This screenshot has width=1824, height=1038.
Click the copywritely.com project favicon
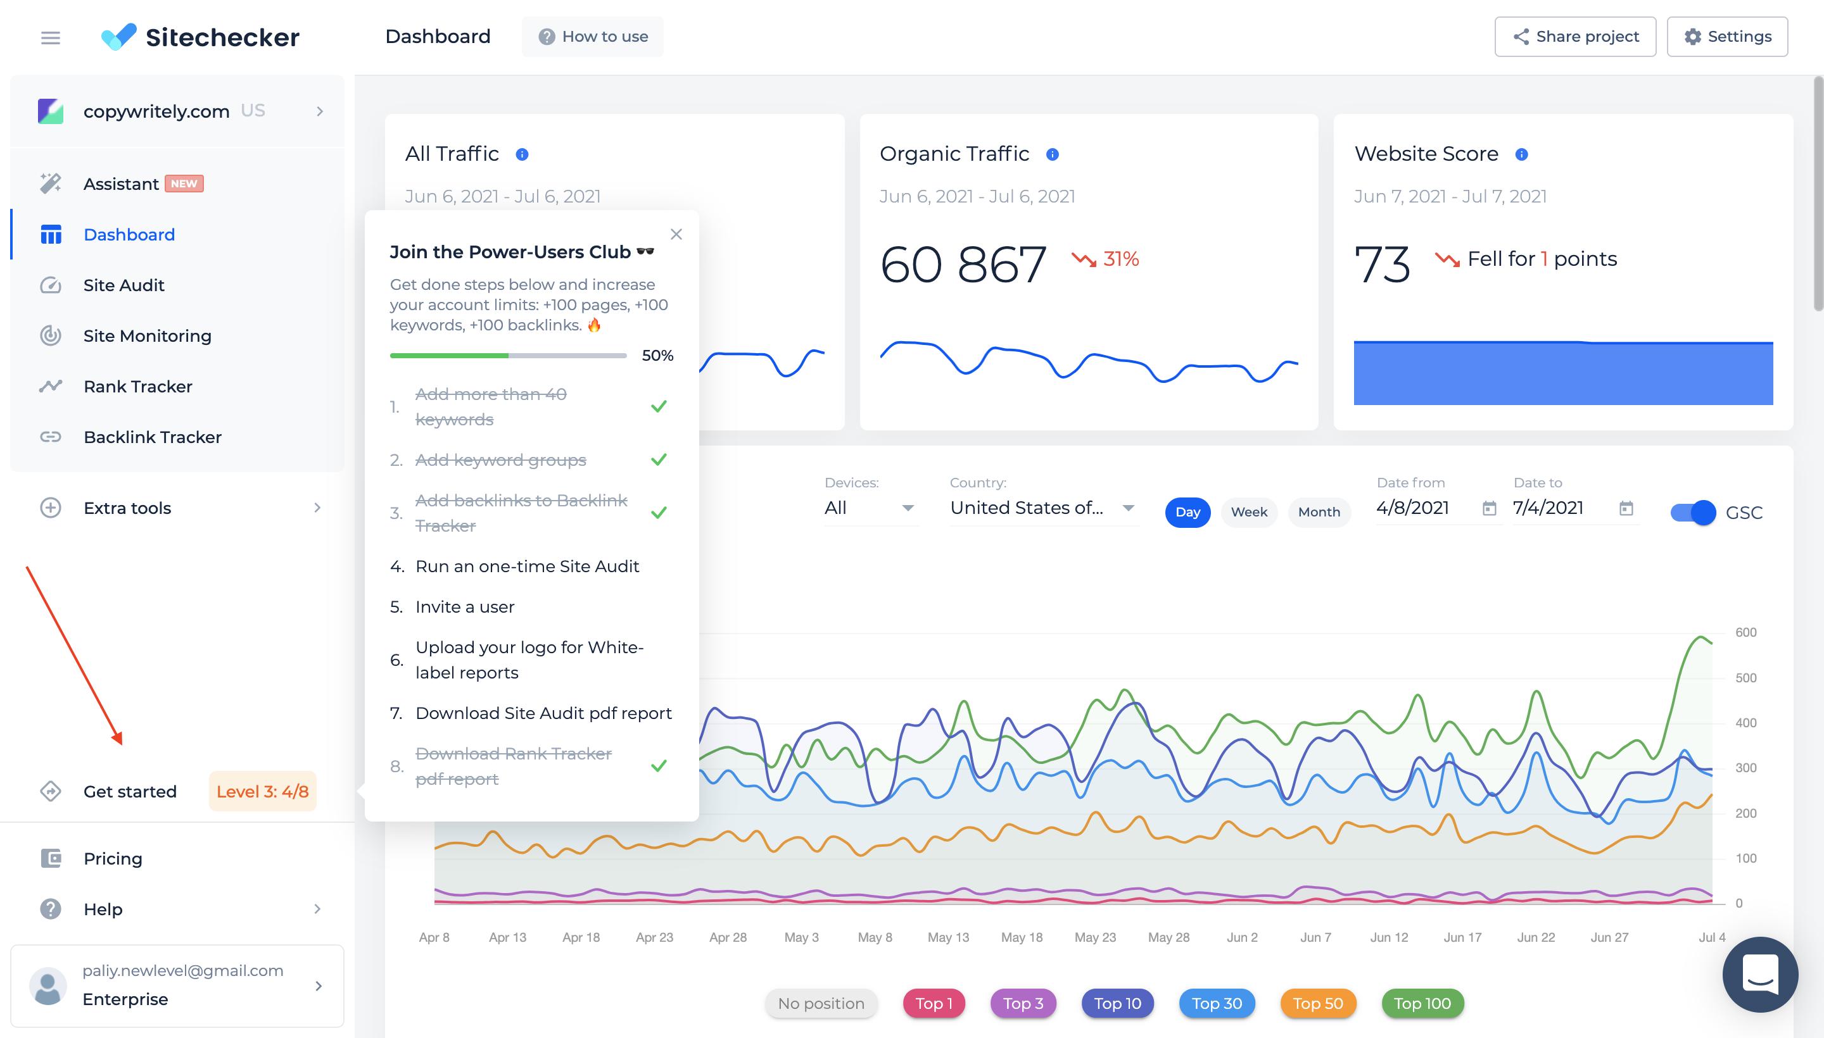(x=51, y=111)
